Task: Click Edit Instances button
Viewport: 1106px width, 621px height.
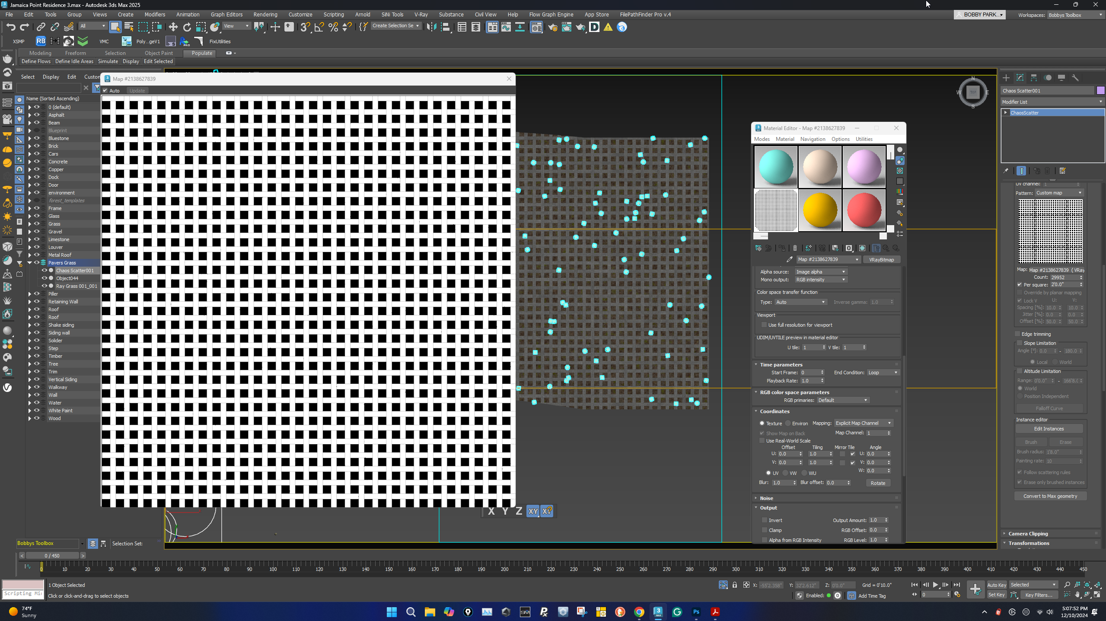Action: (x=1049, y=429)
